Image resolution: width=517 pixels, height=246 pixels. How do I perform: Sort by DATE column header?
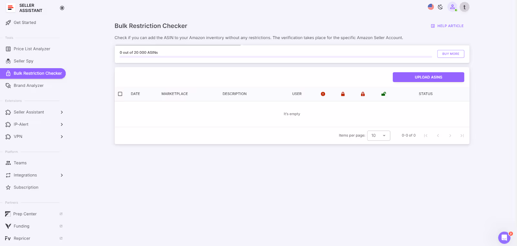[135, 94]
